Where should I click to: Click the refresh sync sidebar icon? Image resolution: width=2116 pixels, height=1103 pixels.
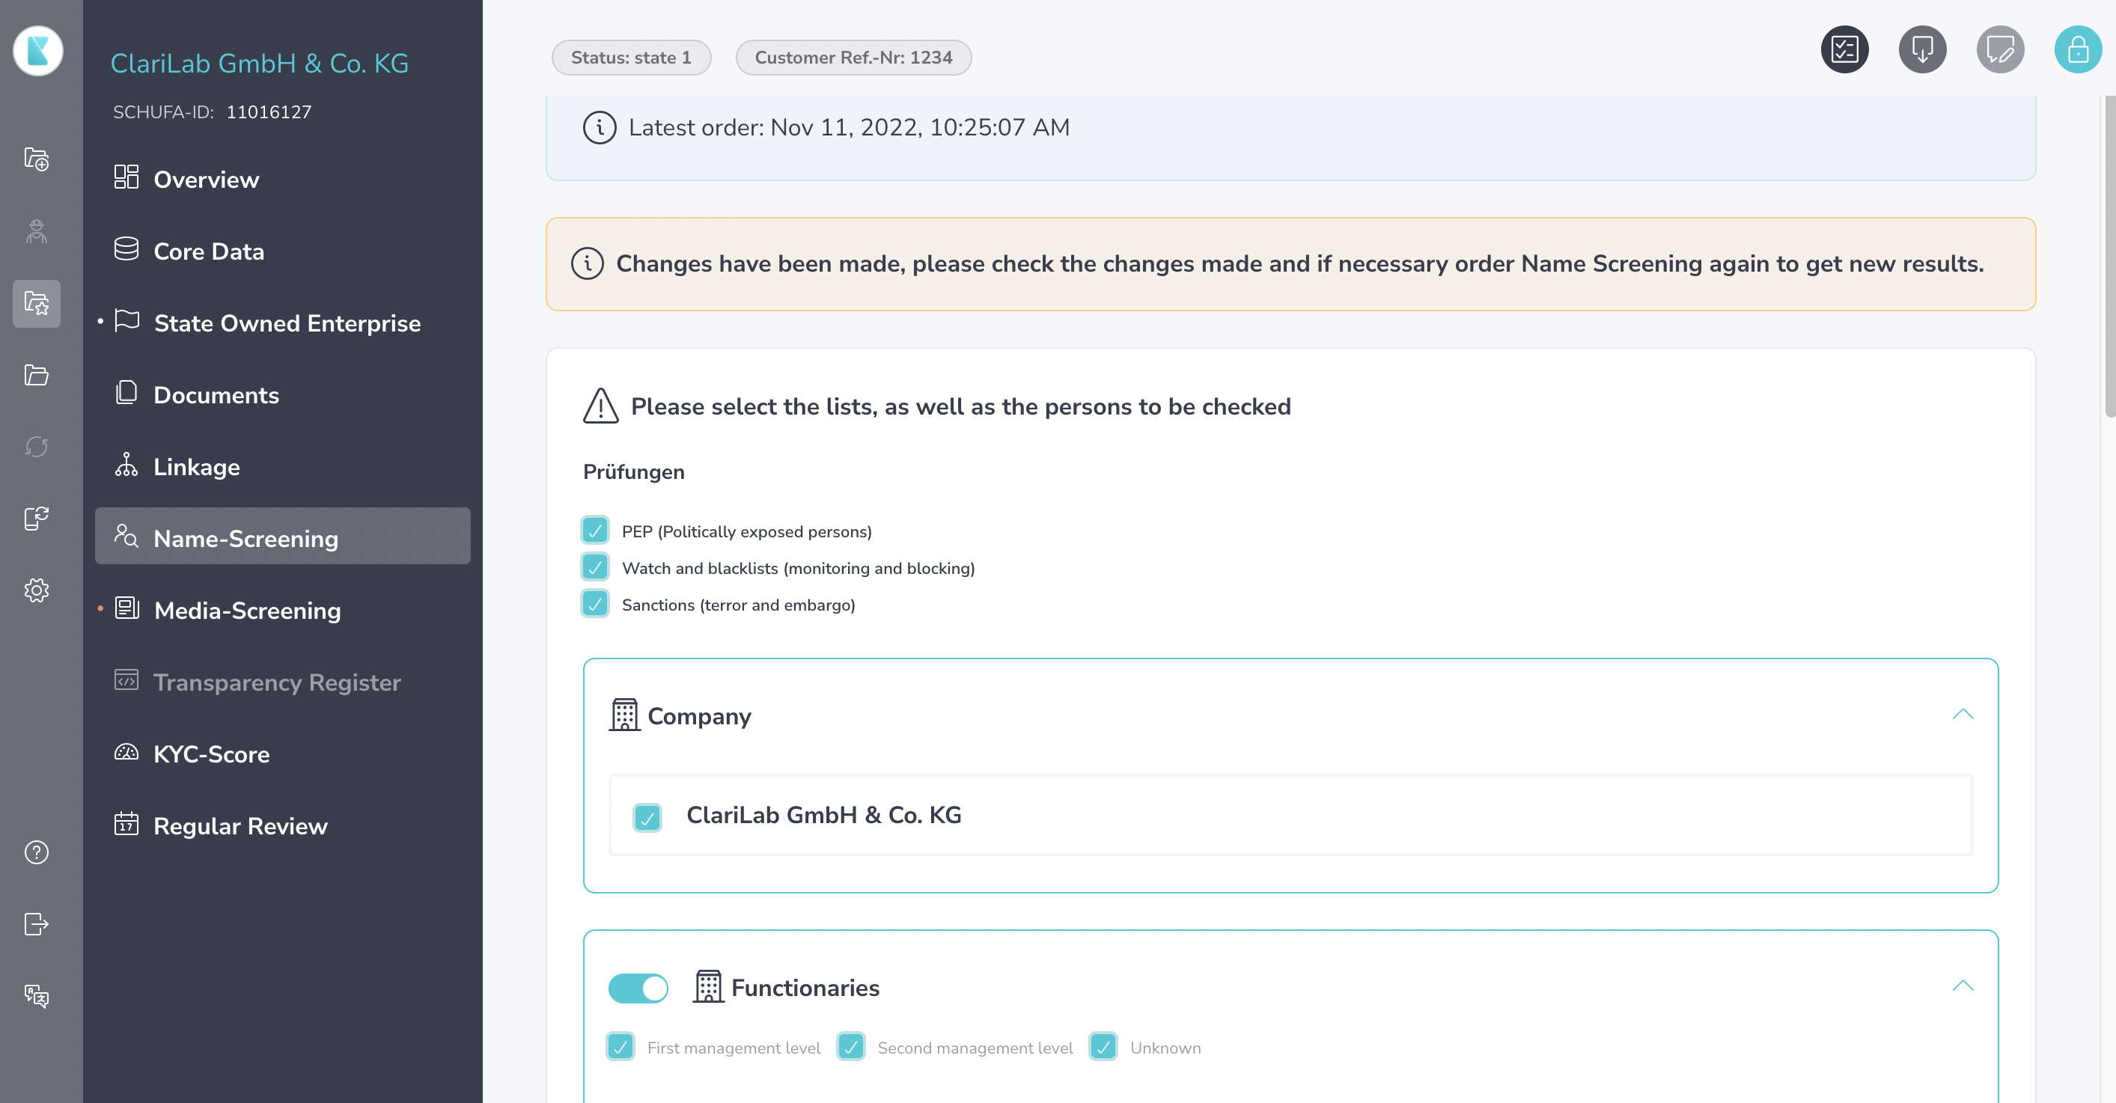[36, 447]
